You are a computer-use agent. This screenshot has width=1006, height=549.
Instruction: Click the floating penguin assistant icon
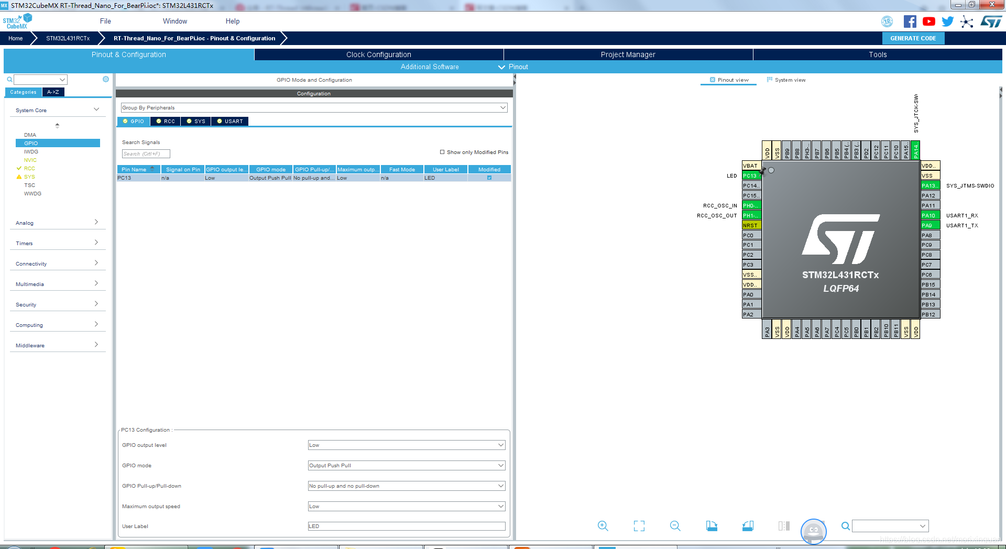pos(813,532)
